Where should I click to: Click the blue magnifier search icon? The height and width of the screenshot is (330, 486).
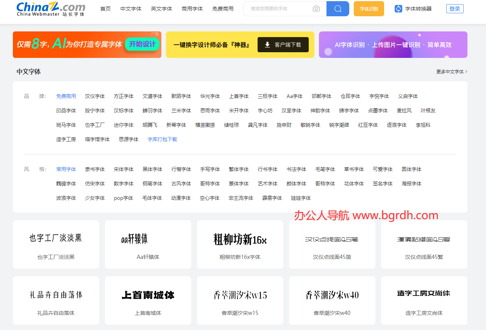[x=337, y=8]
